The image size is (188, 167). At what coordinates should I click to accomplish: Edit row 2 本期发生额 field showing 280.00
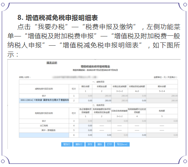(x=102, y=100)
